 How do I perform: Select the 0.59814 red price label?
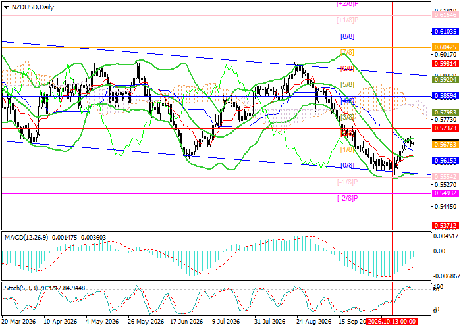[x=445, y=63]
